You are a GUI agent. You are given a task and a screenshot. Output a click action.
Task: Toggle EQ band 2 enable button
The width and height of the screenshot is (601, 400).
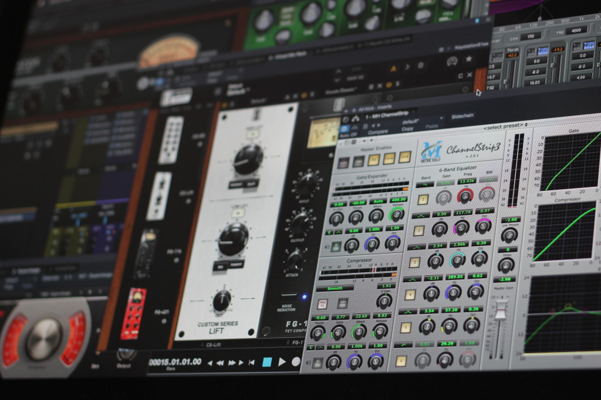418,231
